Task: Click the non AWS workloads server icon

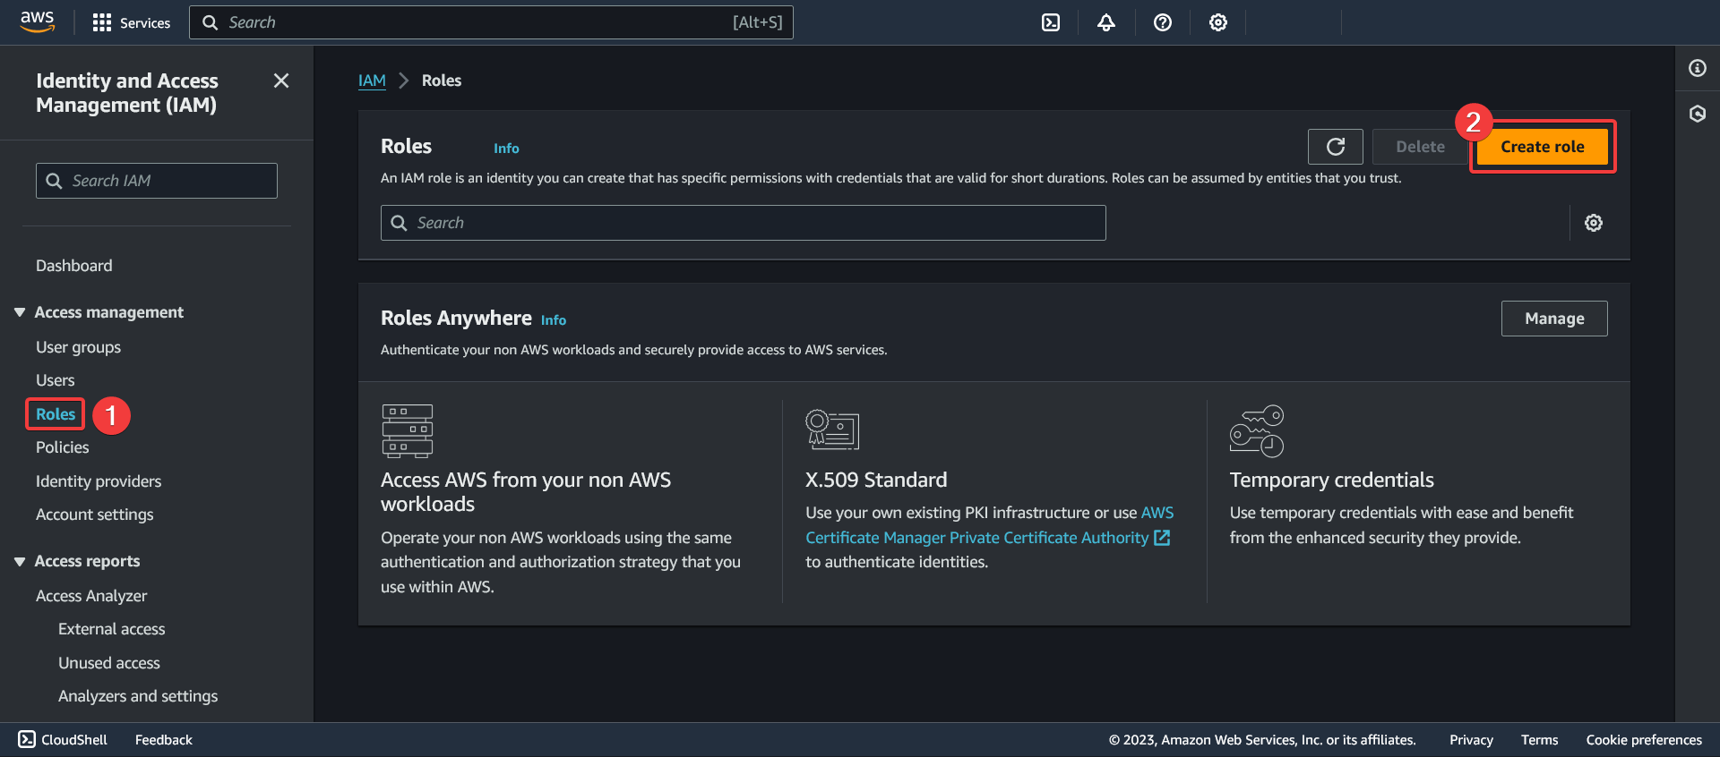Action: pos(408,430)
